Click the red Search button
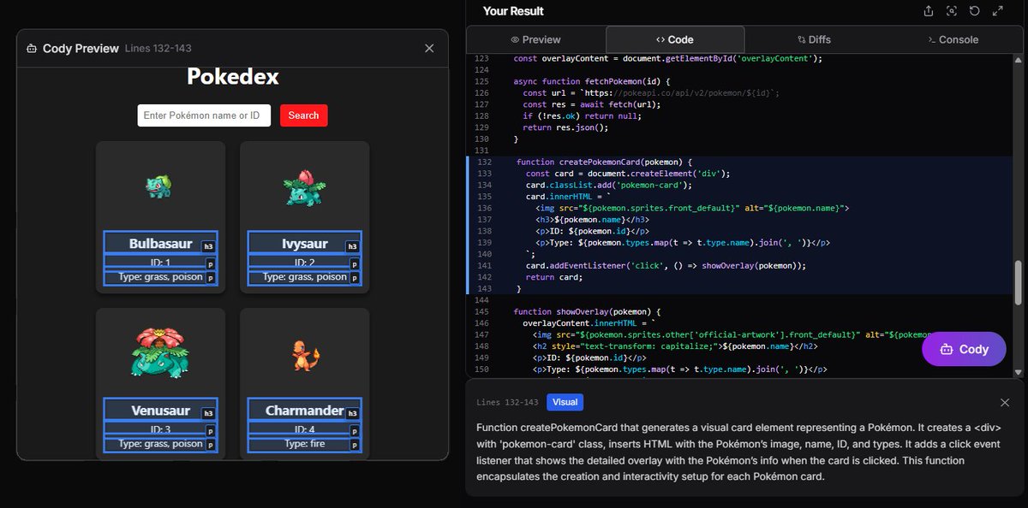The image size is (1028, 508). (303, 115)
